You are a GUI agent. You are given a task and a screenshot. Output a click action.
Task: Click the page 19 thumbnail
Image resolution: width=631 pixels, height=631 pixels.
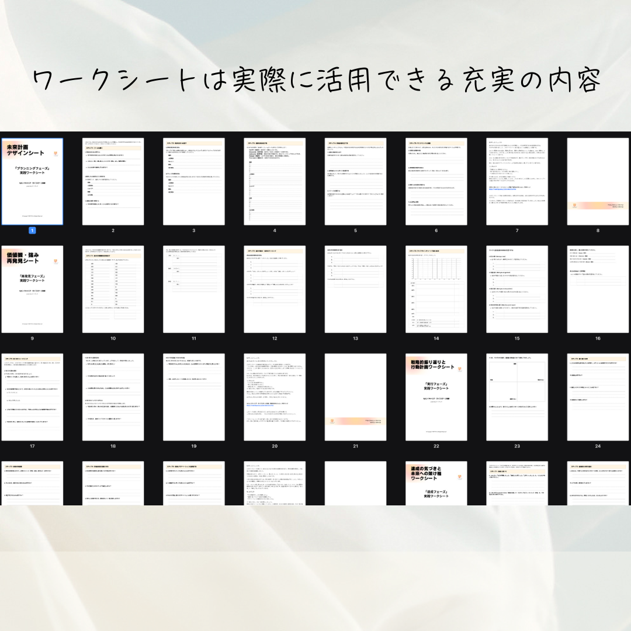click(x=194, y=397)
